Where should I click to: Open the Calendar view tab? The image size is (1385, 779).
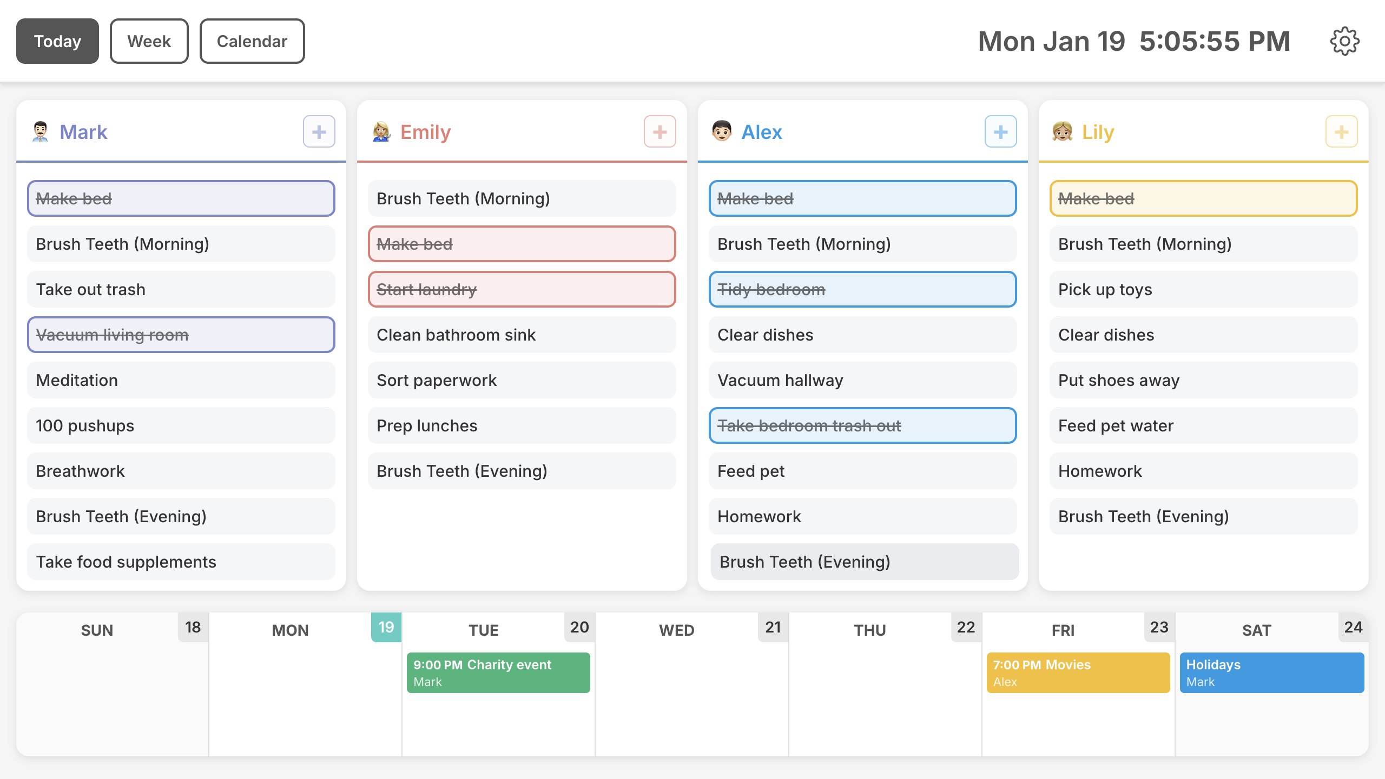(252, 42)
